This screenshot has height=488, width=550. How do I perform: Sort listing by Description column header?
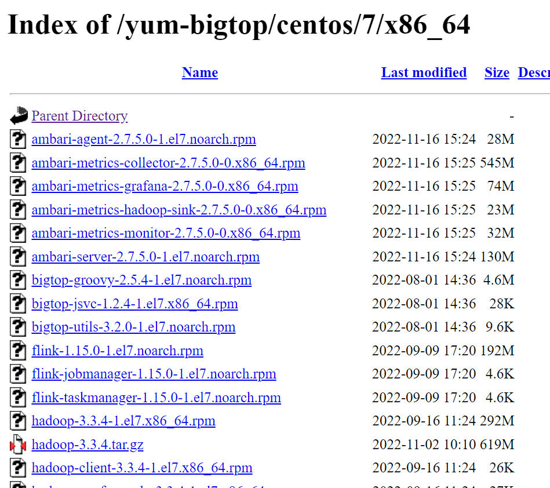coord(534,72)
